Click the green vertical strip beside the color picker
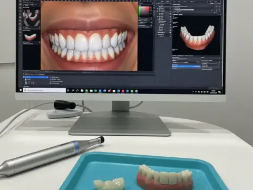Viewport: 253px width, 190px height. click(x=140, y=12)
